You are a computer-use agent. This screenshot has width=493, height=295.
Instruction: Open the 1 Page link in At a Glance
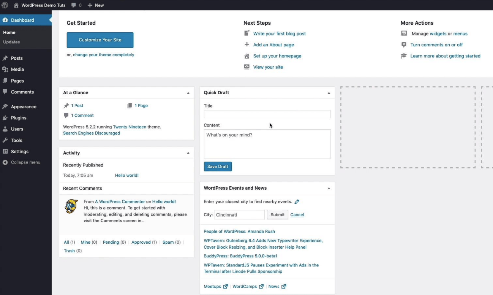pyautogui.click(x=141, y=106)
